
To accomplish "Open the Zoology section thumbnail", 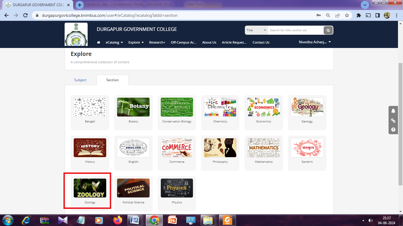I will (90, 188).
